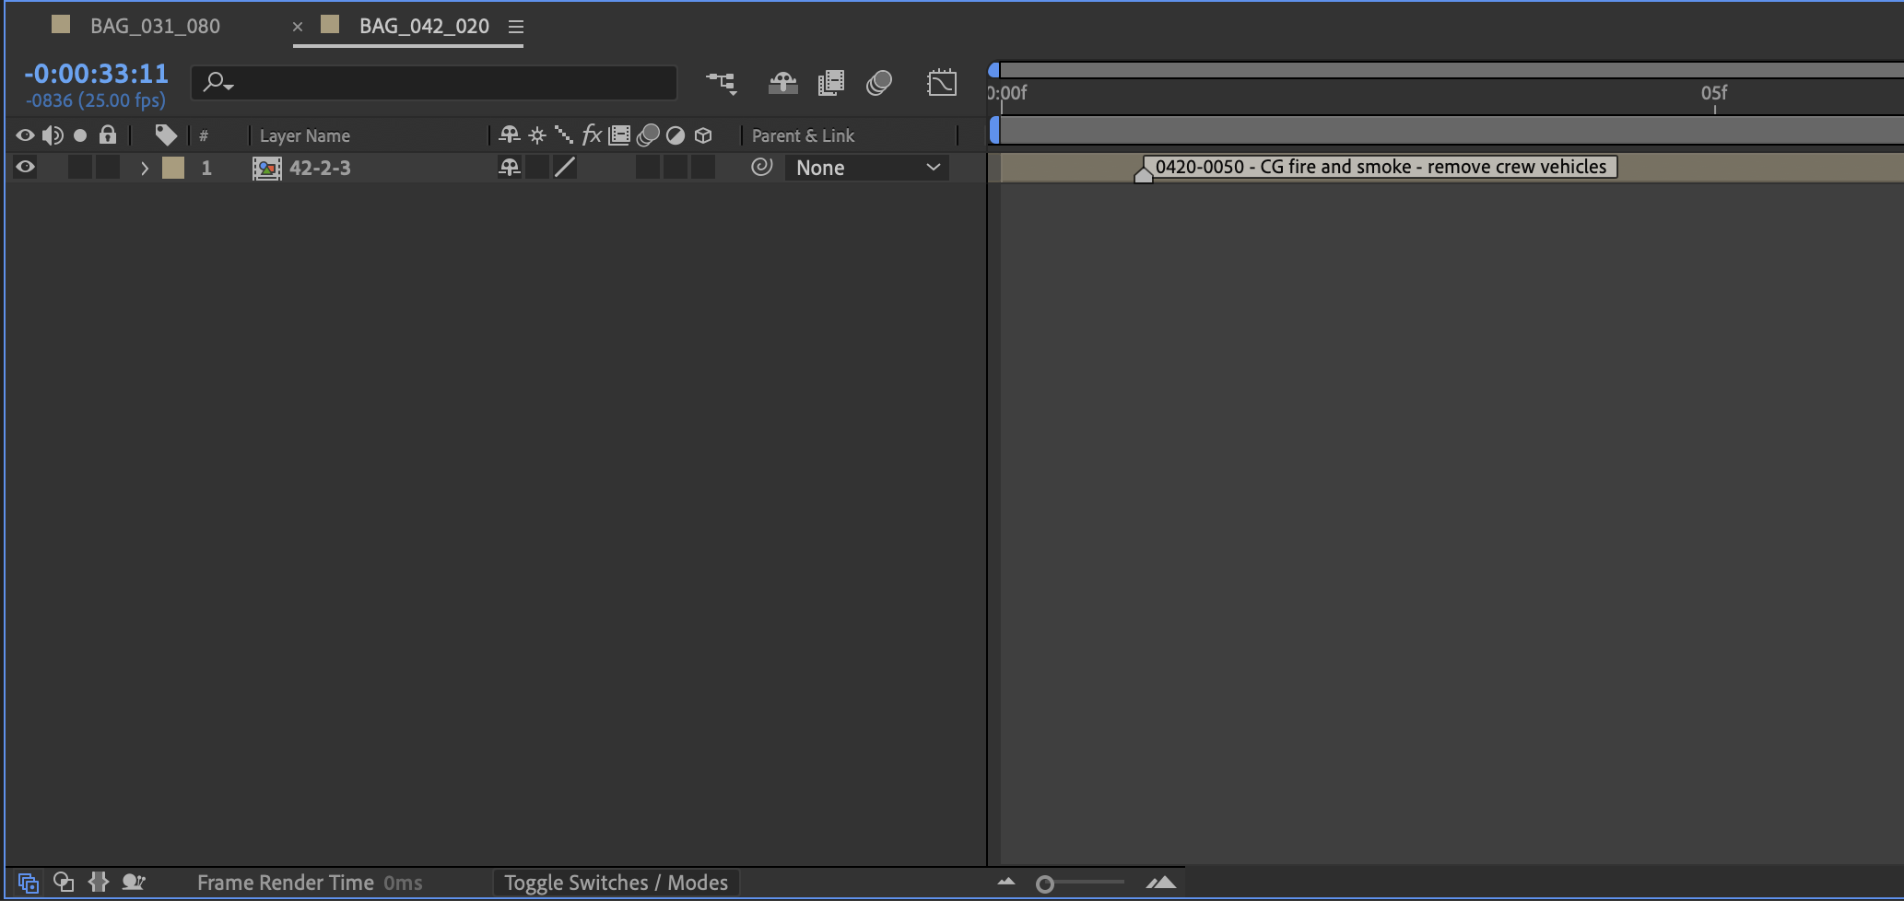Click the parent pick whip spiral icon

[761, 167]
